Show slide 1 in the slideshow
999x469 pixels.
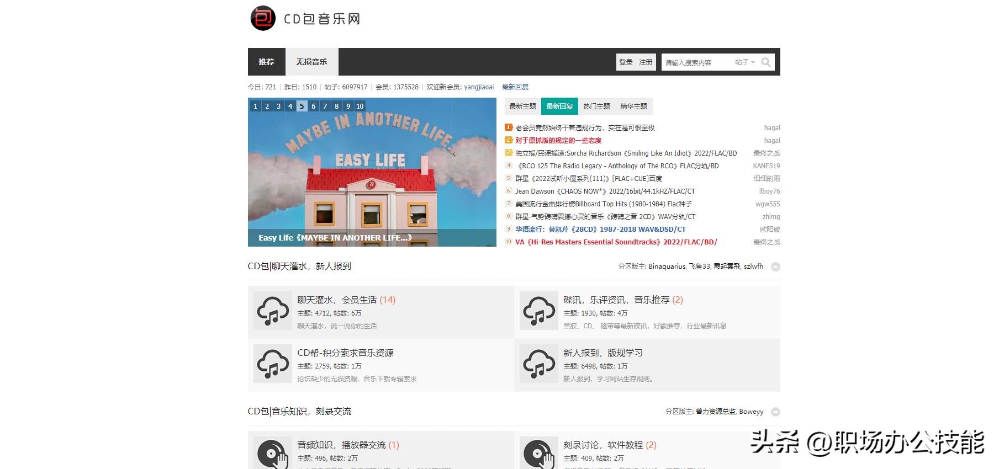(x=255, y=106)
